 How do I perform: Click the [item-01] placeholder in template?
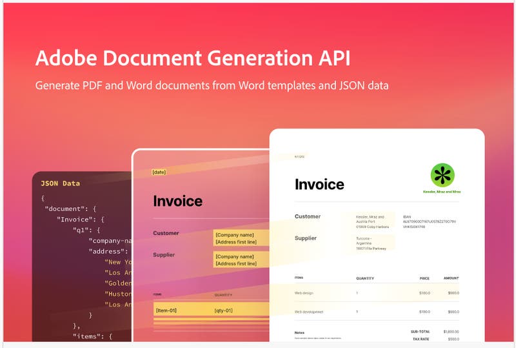pyautogui.click(x=166, y=311)
